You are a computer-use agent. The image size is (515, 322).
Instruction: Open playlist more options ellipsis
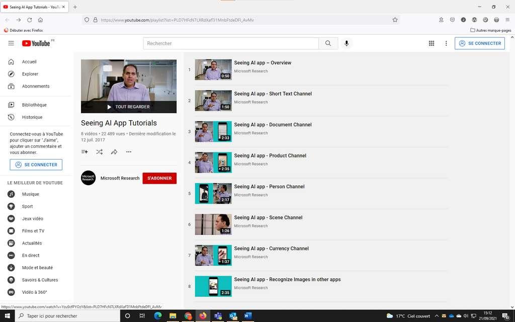[x=129, y=152]
